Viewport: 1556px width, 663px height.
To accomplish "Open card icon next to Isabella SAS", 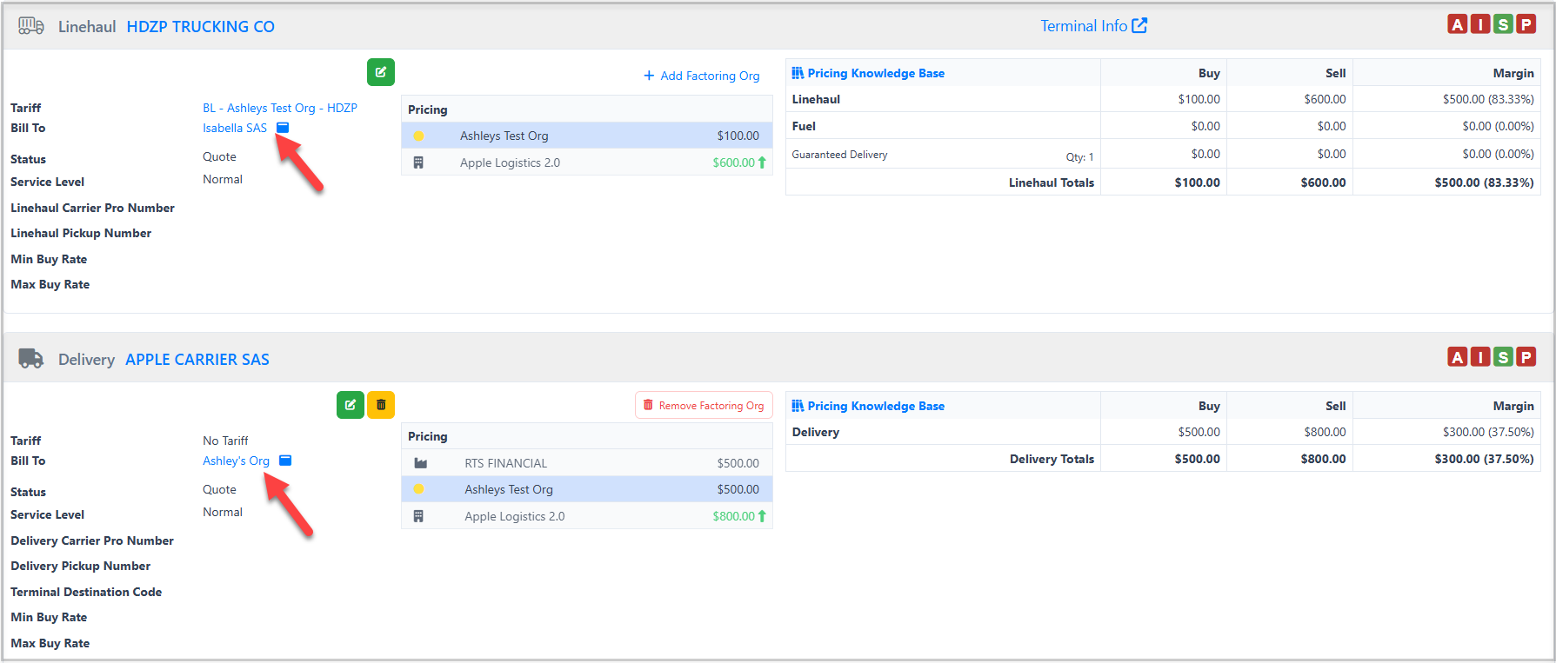I will point(283,128).
